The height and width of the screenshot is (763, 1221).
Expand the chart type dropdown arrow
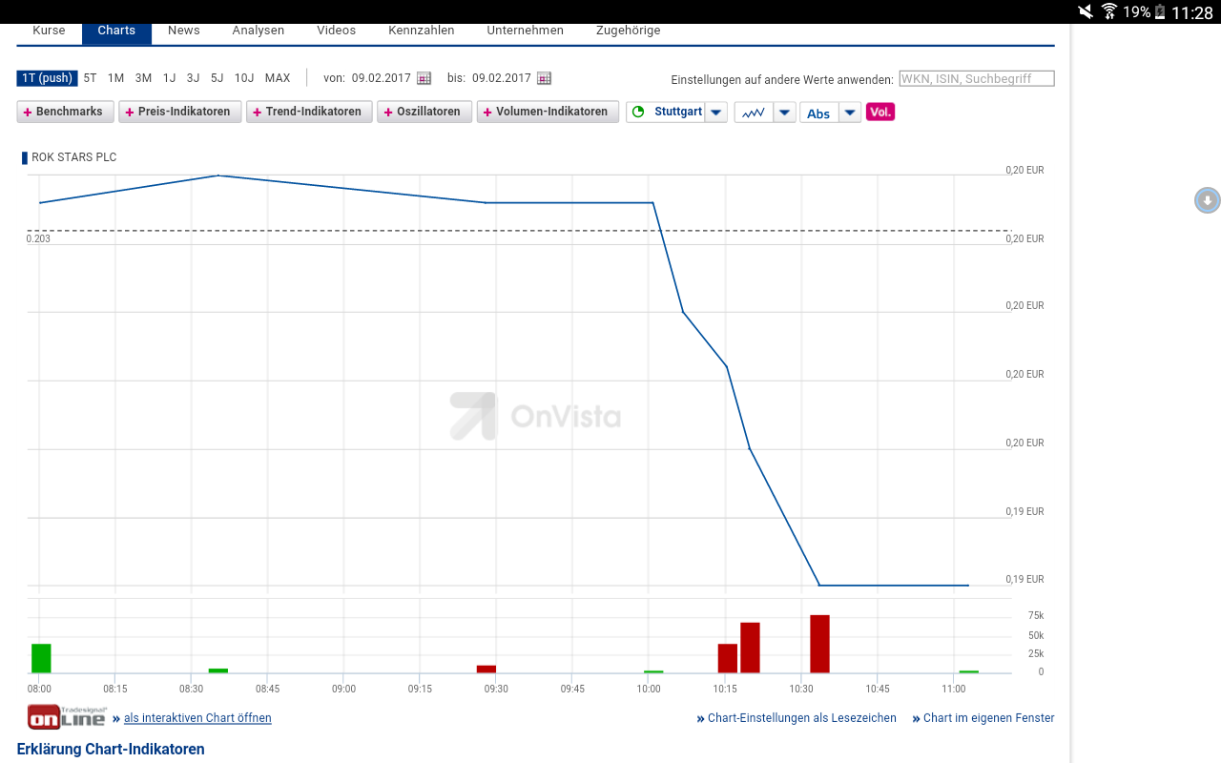pyautogui.click(x=784, y=113)
